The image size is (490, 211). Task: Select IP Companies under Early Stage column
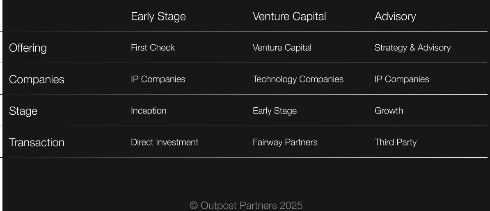[x=158, y=79]
